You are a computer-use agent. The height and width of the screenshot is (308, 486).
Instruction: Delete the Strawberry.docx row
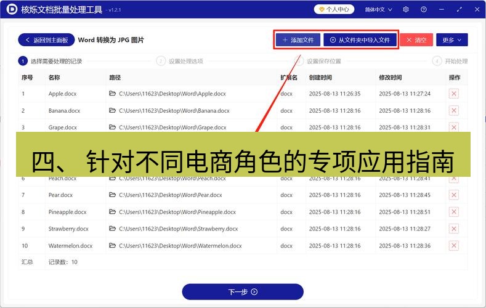pos(453,229)
